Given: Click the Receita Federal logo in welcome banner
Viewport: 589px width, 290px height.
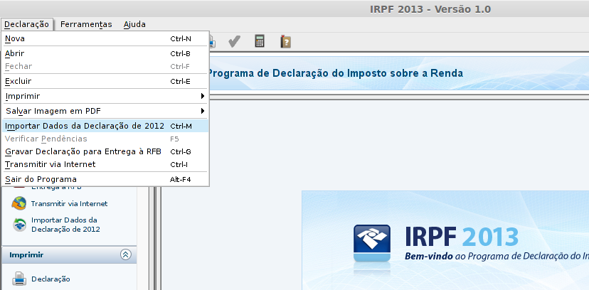Looking at the screenshot, I should click(x=372, y=243).
